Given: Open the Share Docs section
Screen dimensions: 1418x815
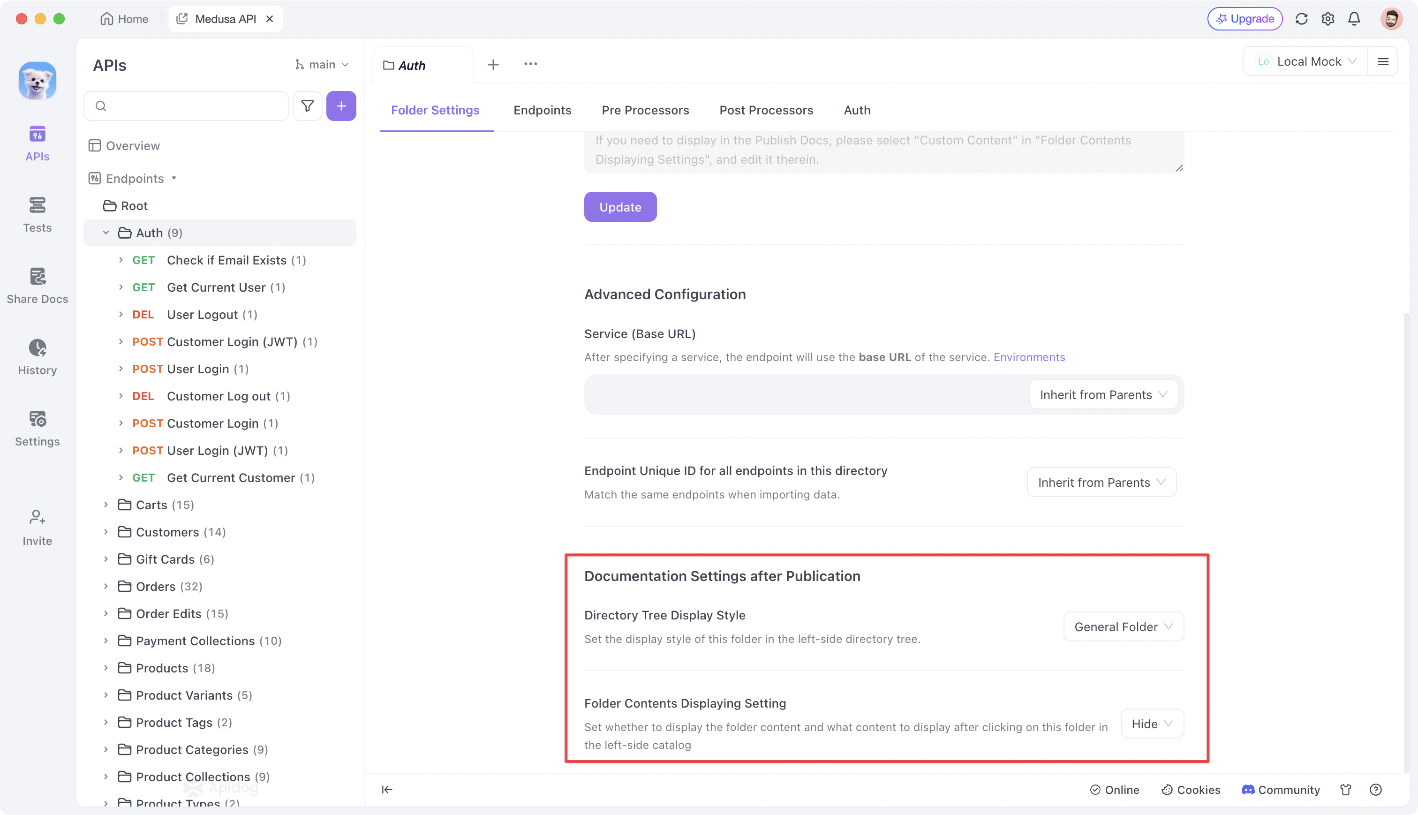Looking at the screenshot, I should 37,286.
